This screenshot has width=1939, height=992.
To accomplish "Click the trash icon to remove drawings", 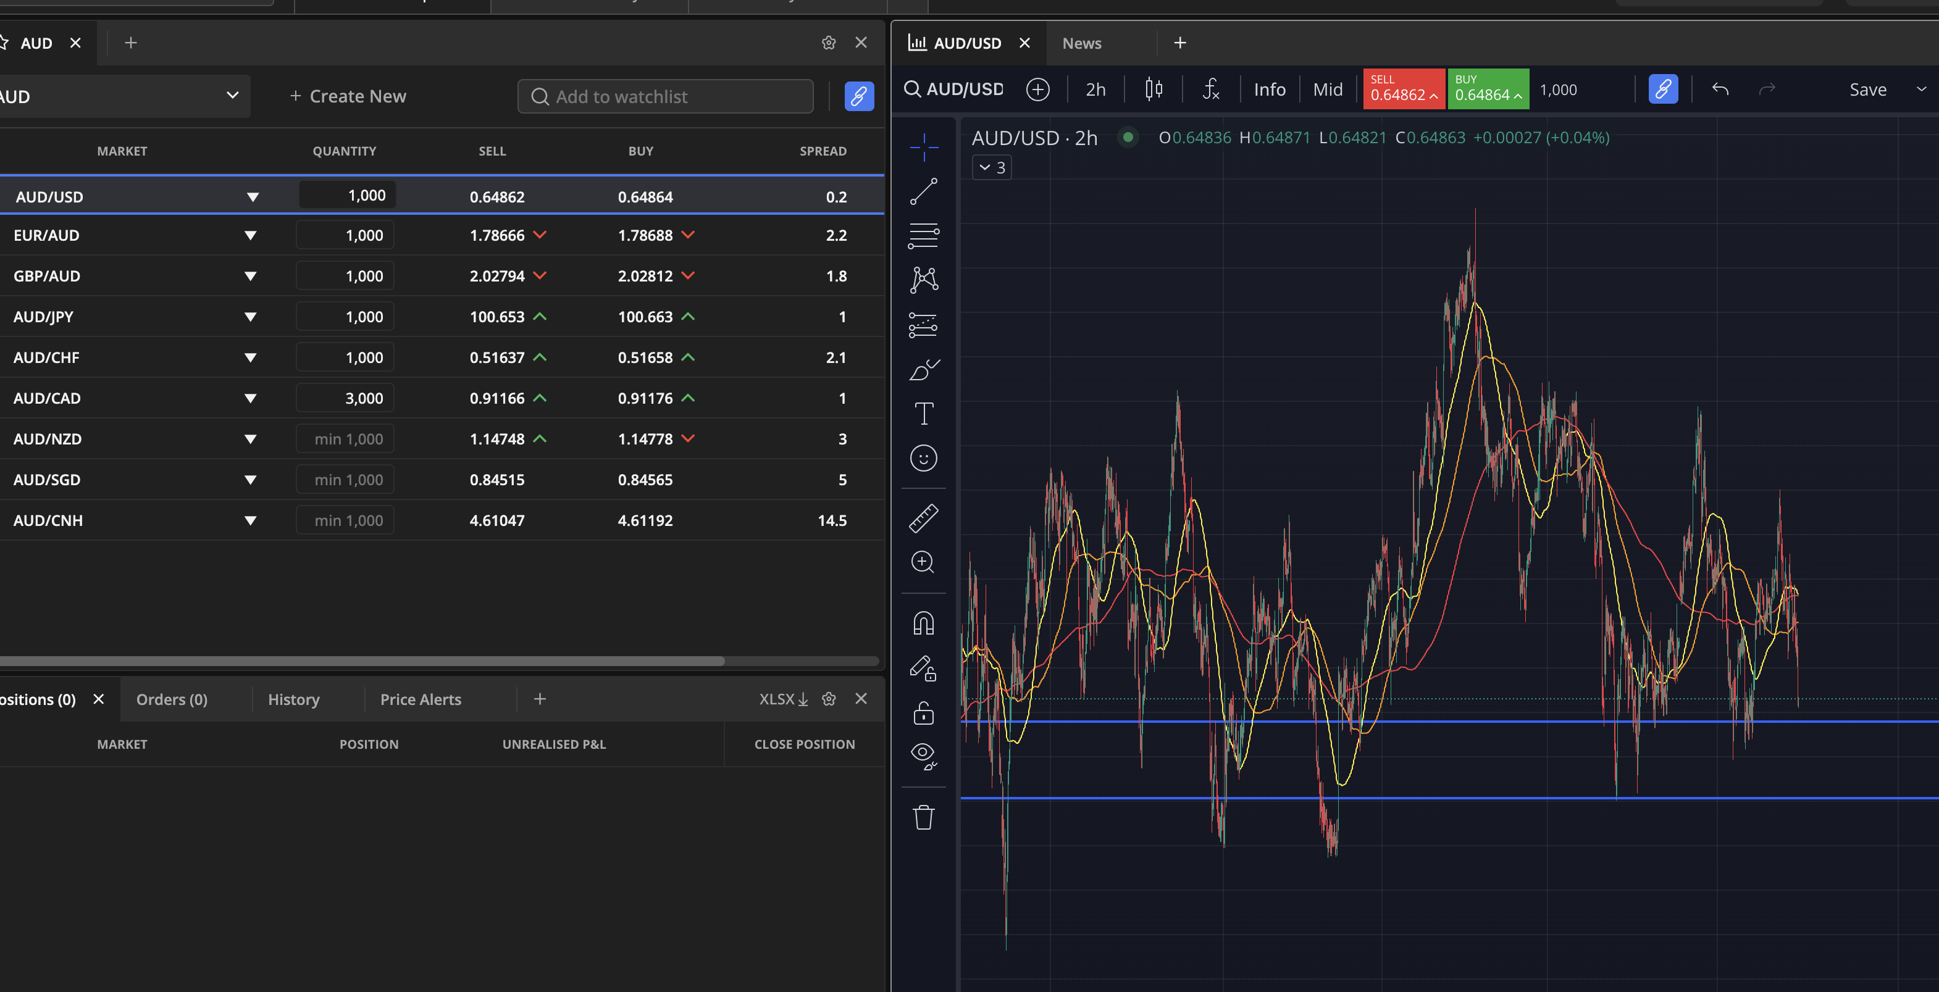I will 924,817.
